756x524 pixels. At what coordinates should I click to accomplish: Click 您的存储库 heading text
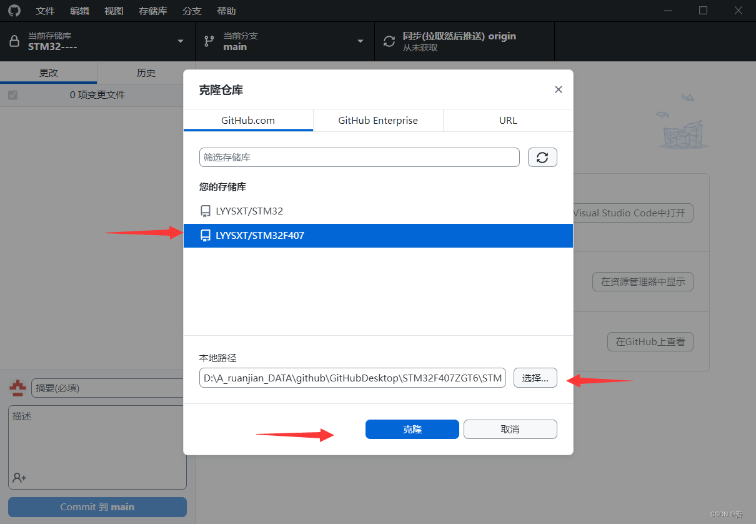[222, 187]
